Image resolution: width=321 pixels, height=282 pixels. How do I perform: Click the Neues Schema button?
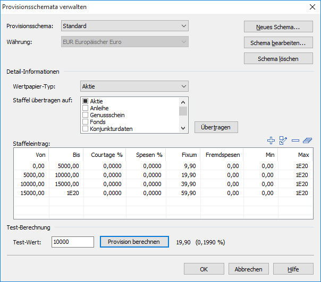tap(278, 27)
